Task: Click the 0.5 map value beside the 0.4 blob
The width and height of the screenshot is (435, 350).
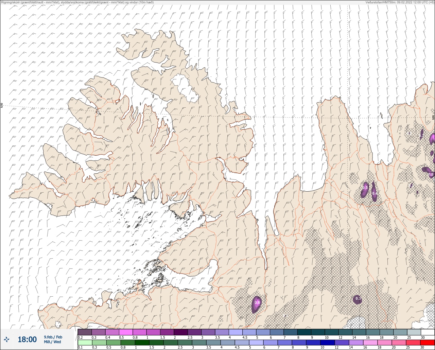Action: pos(365,187)
